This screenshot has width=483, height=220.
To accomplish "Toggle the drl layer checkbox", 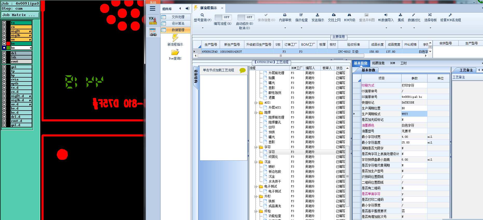I will click(4, 53).
